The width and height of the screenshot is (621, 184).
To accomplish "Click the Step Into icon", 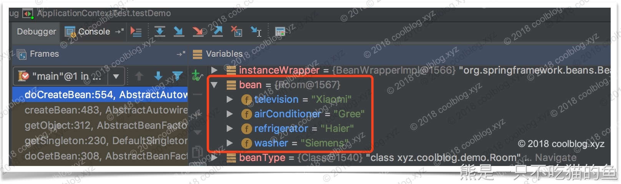I will 179,31.
